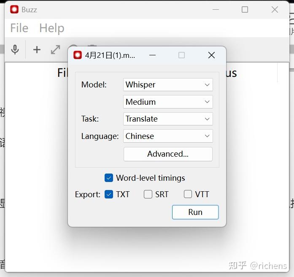This screenshot has height=277, width=294.
Task: Open the Help menu
Action: [x=52, y=28]
